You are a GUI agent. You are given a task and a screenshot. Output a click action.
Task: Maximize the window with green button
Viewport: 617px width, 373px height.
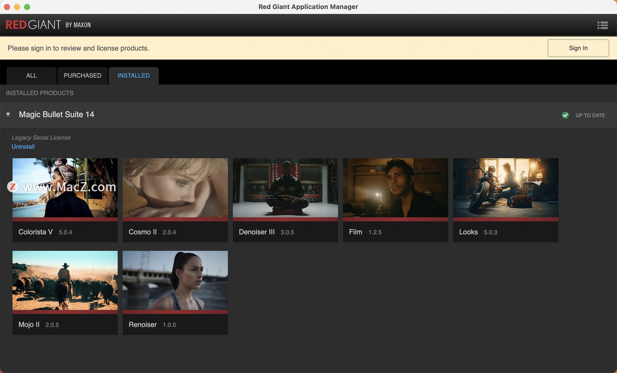[x=27, y=7]
